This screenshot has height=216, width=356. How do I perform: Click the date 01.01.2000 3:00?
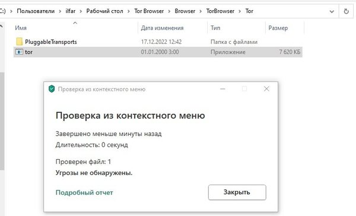pyautogui.click(x=160, y=52)
